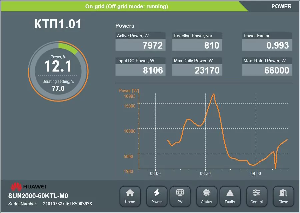Select the Reactive Power value field

click(x=197, y=45)
